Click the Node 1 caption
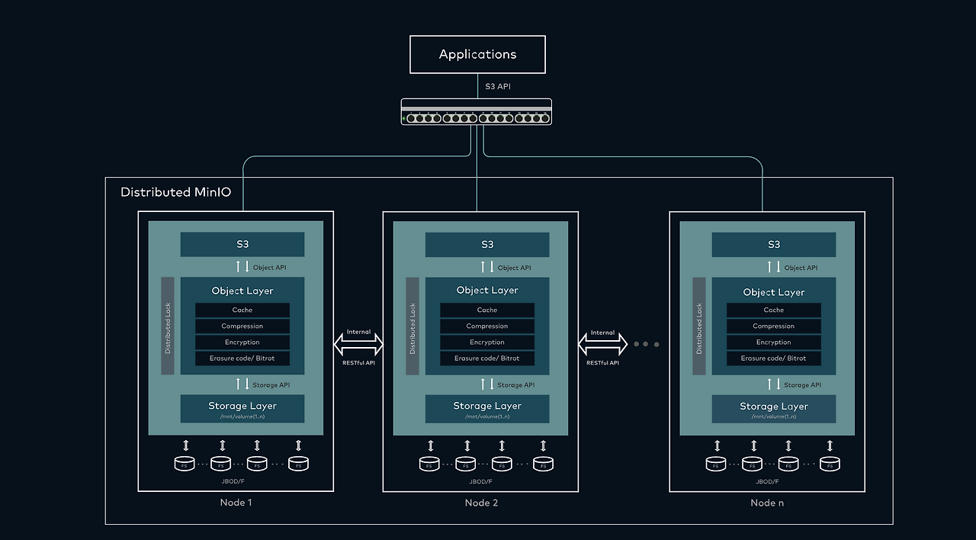Image resolution: width=976 pixels, height=540 pixels. 236,503
